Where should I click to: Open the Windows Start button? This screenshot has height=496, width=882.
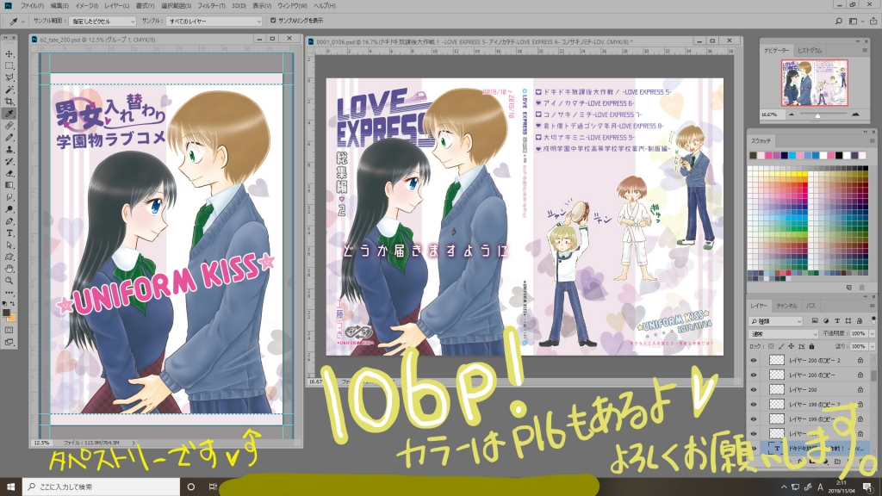[x=10, y=487]
